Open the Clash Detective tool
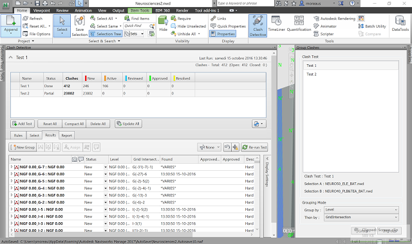This screenshot has height=244, width=412. pos(257,26)
